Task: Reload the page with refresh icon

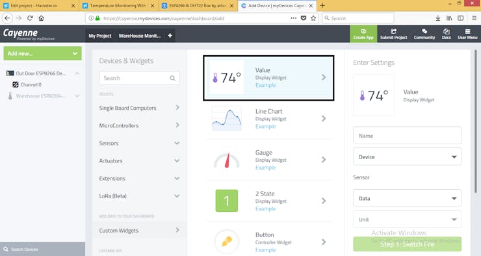Action: pos(30,18)
